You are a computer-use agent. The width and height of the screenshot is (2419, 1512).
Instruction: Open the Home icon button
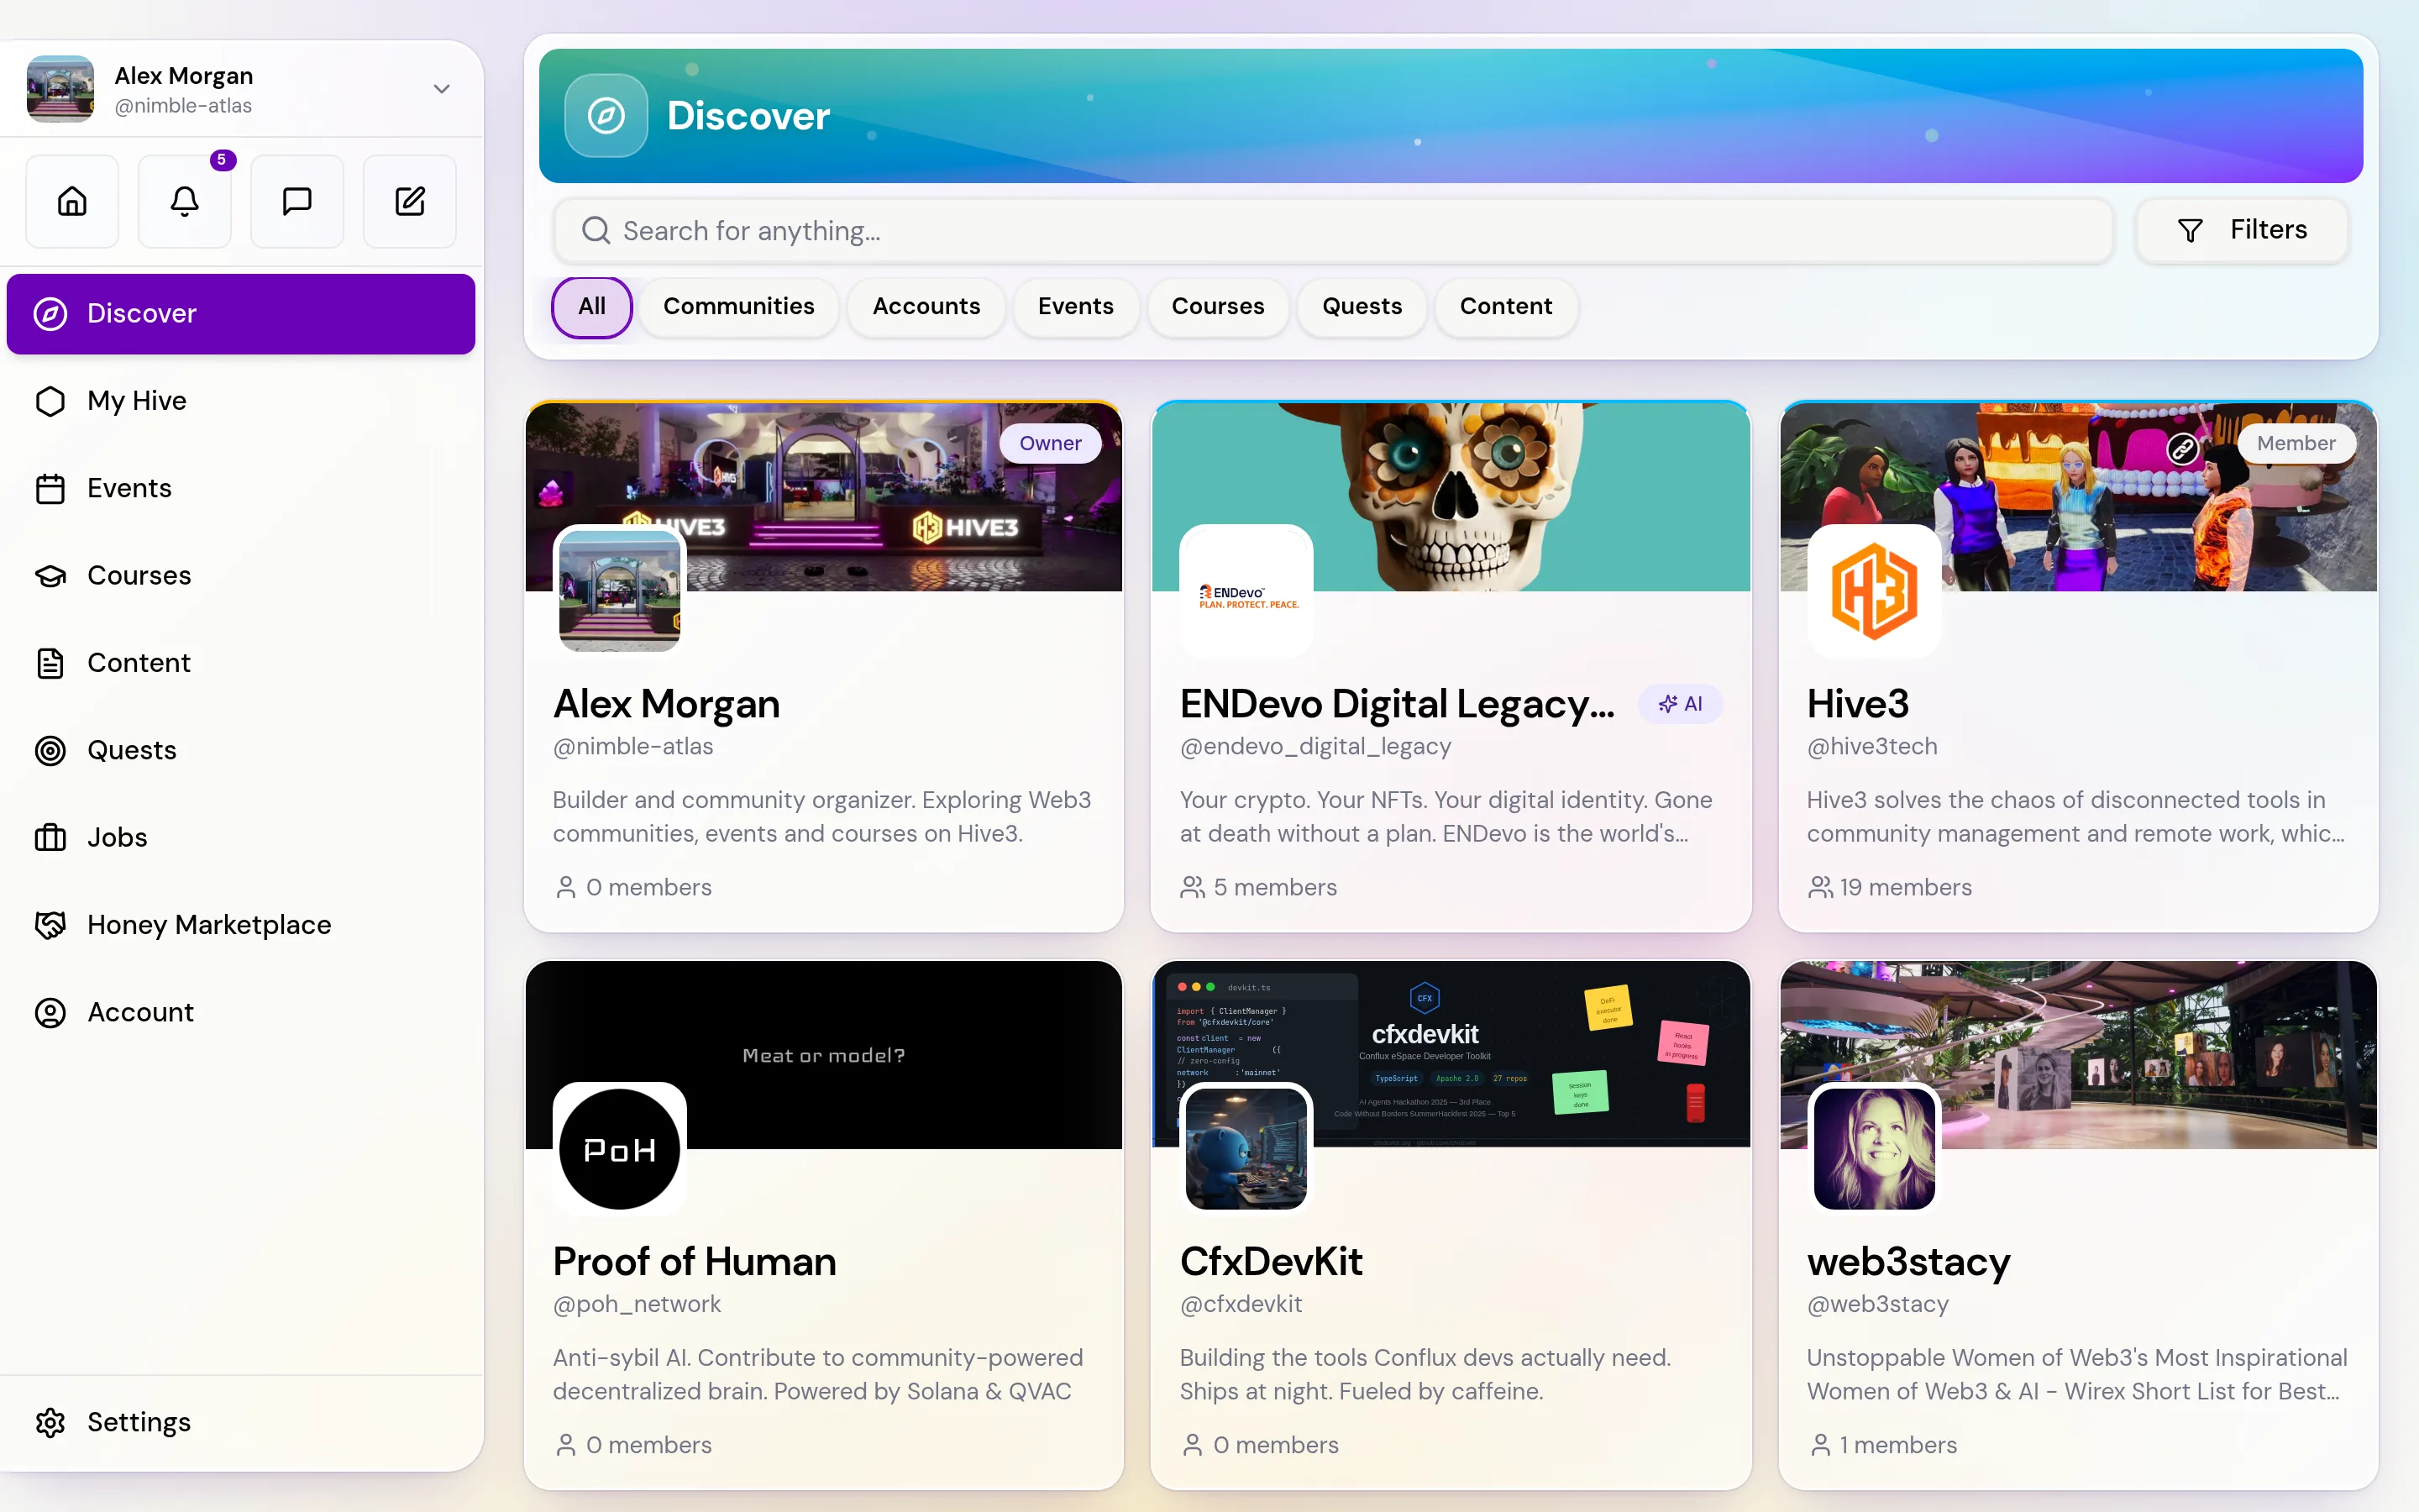click(x=72, y=201)
